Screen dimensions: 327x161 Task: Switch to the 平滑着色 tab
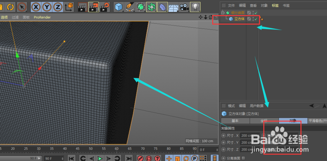coord(317,121)
